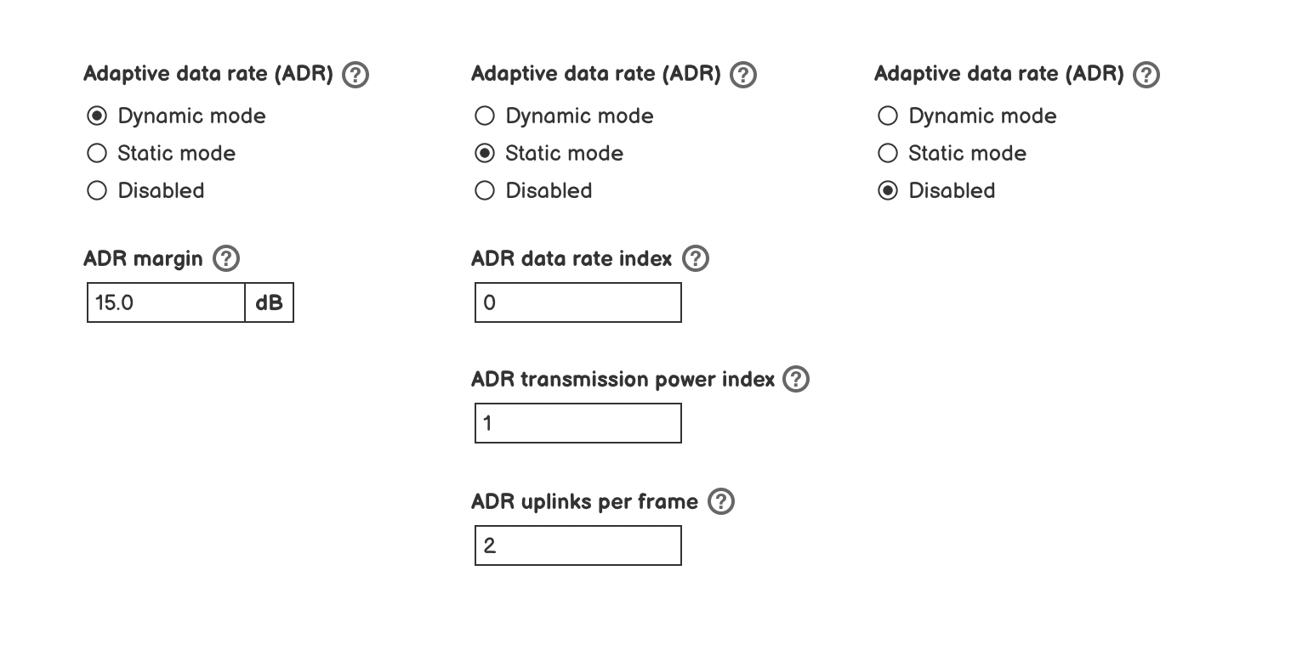
Task: Click the ADR uplinks per frame field
Action: (577, 545)
